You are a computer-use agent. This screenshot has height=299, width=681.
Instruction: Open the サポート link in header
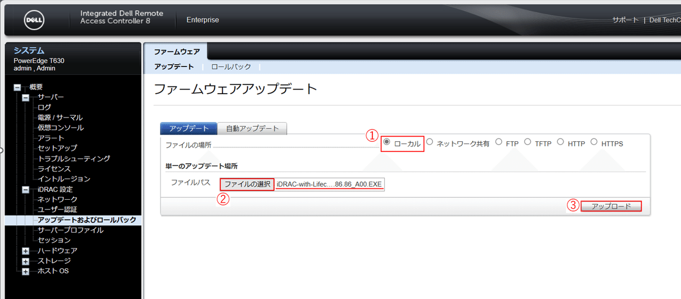point(625,20)
